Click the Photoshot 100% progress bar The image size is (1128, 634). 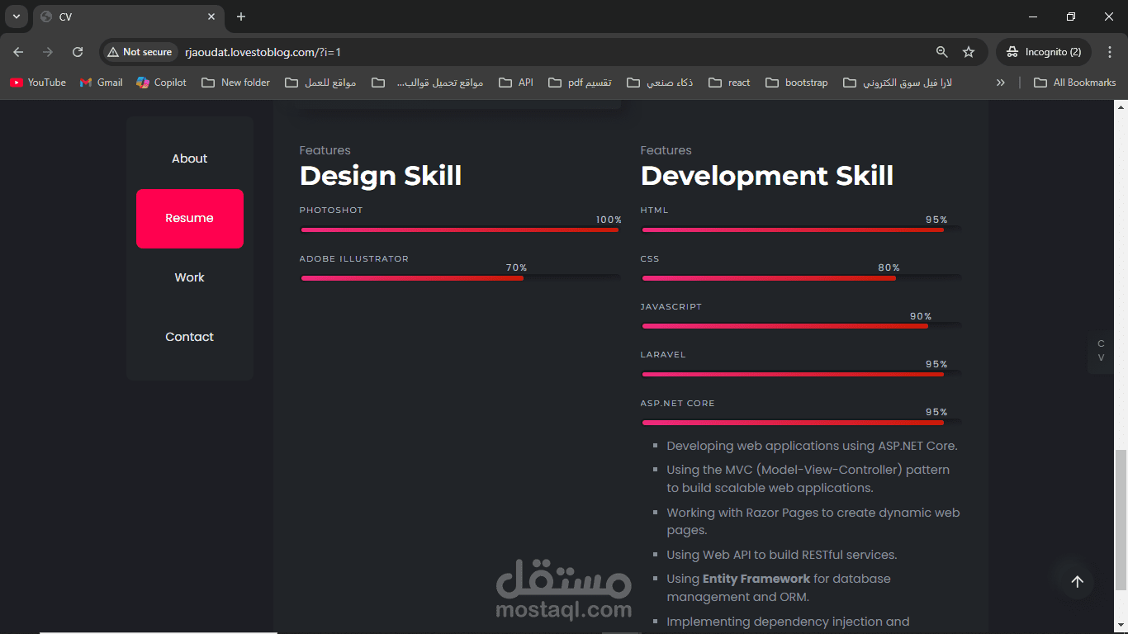pos(460,230)
